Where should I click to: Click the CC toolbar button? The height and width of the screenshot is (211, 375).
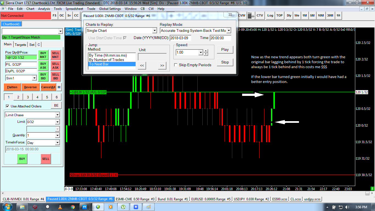click(76, 15)
